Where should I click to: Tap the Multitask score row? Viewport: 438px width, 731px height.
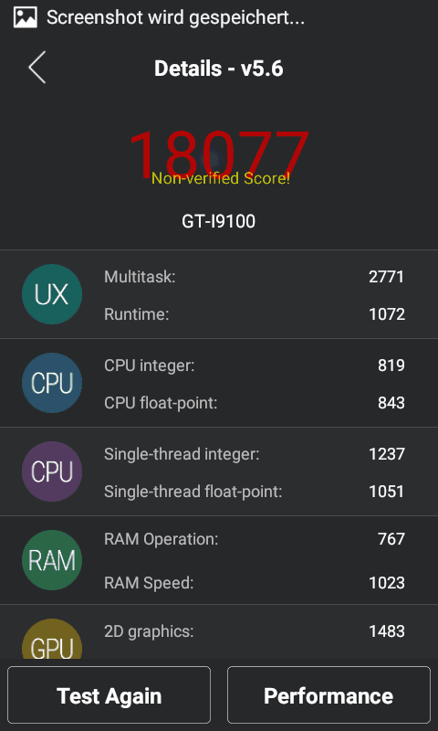(255, 277)
